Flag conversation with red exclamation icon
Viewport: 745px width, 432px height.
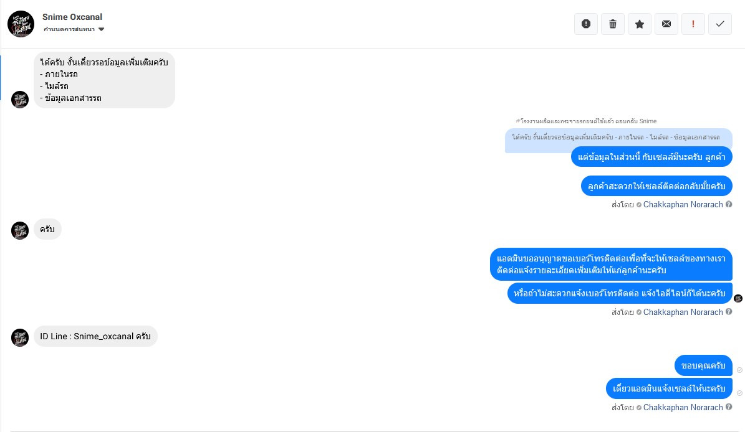coord(693,24)
